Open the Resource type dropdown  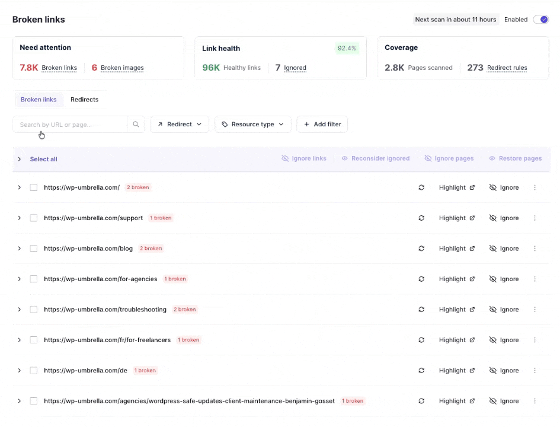click(252, 125)
